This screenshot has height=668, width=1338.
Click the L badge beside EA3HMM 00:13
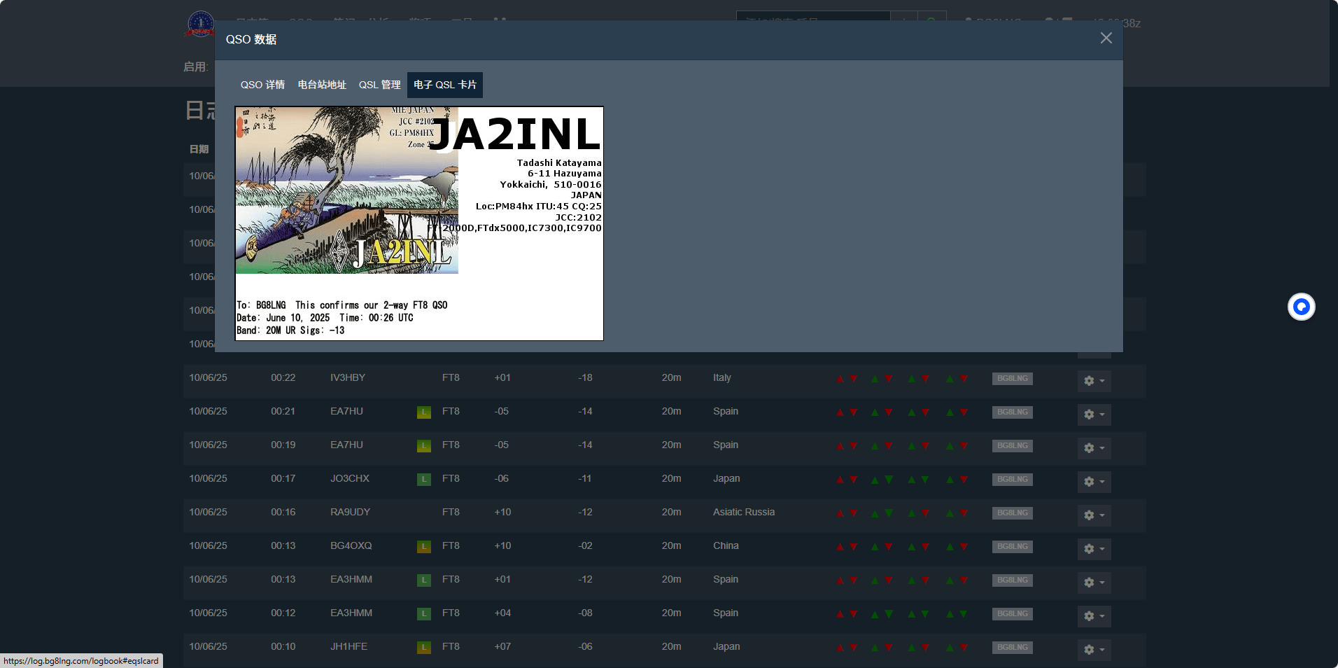coord(424,580)
